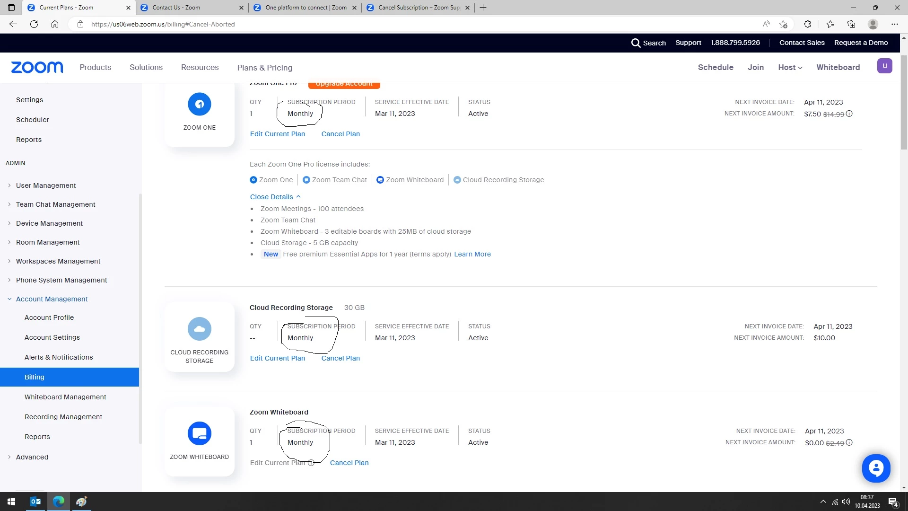Click the Zoom Whiteboard product icon
Screen dimensions: 908x511
point(200,433)
